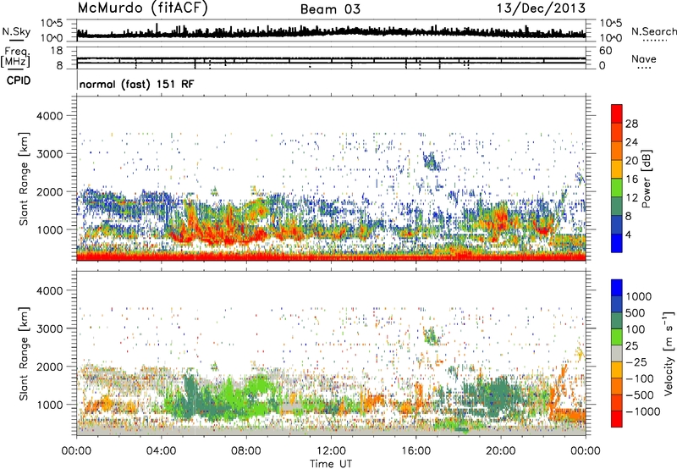Click the 08:00 time tick label
The height and width of the screenshot is (469, 677).
tap(246, 451)
